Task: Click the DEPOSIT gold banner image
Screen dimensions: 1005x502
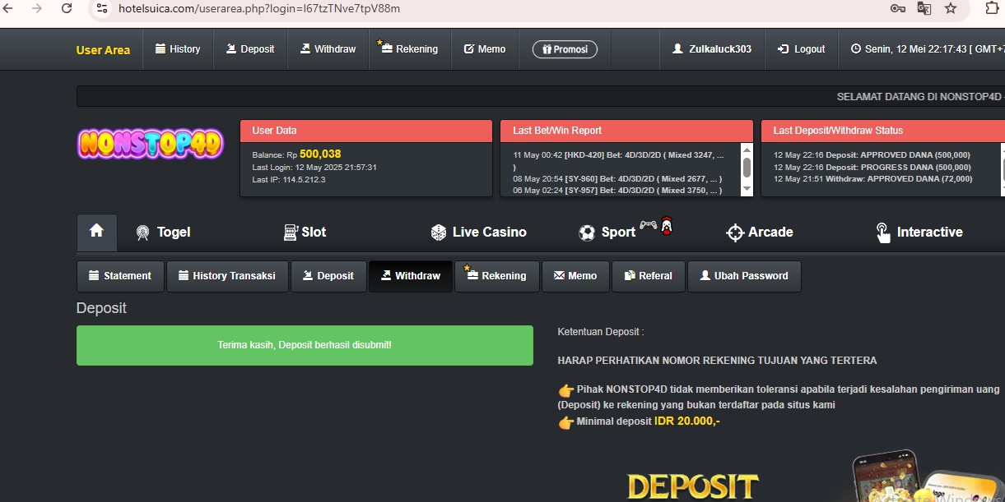Action: (x=692, y=486)
